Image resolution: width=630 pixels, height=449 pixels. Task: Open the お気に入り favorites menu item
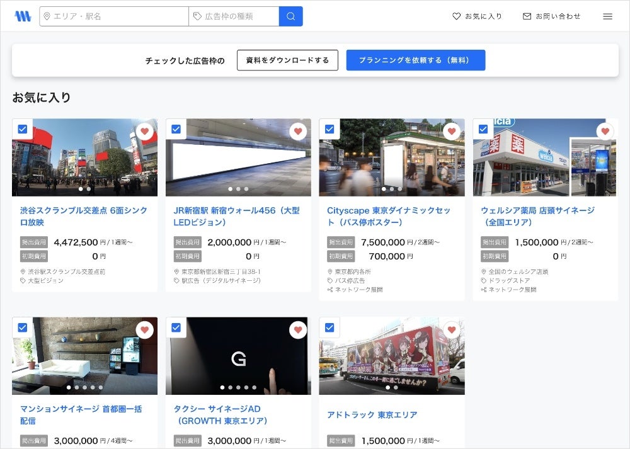(478, 16)
